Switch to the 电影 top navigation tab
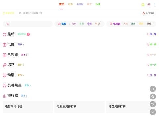Screen dimensions: 159x119 [x=70, y=4]
